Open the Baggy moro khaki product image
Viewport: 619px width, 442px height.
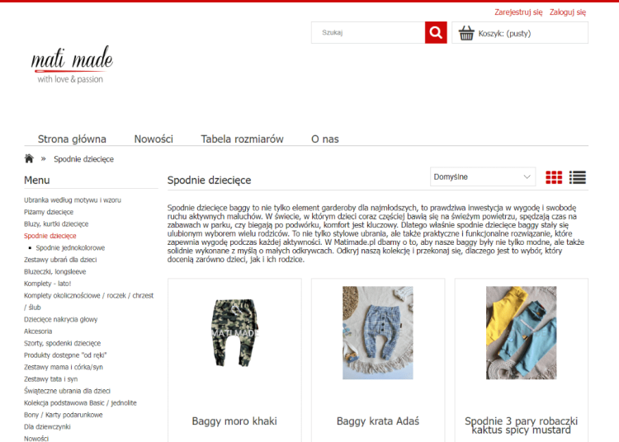click(x=234, y=332)
